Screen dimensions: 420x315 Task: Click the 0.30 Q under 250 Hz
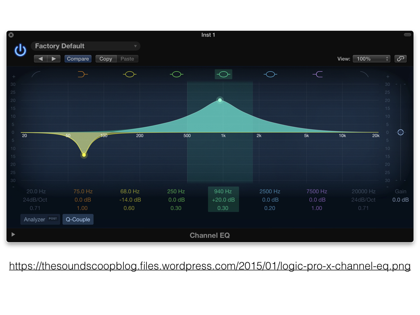(176, 208)
